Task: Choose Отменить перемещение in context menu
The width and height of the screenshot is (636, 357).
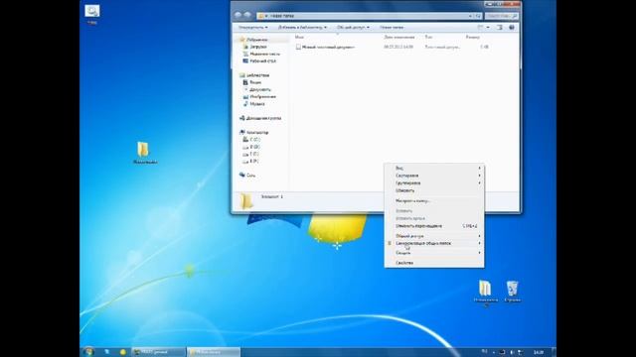Action: tap(434, 226)
